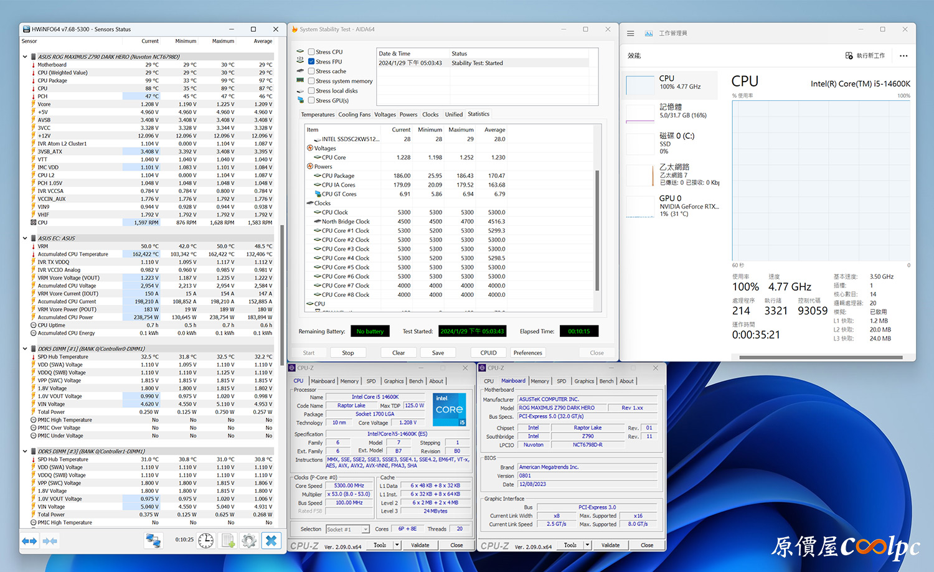
Task: Click CPU-Z icon in right window title
Action: click(483, 368)
